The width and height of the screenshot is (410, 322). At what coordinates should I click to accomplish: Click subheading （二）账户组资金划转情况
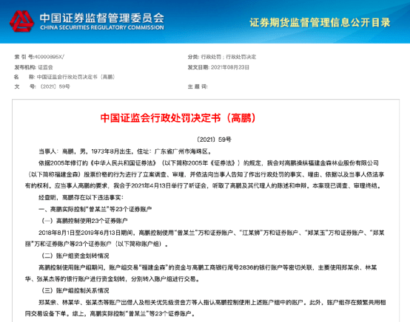[75, 256]
